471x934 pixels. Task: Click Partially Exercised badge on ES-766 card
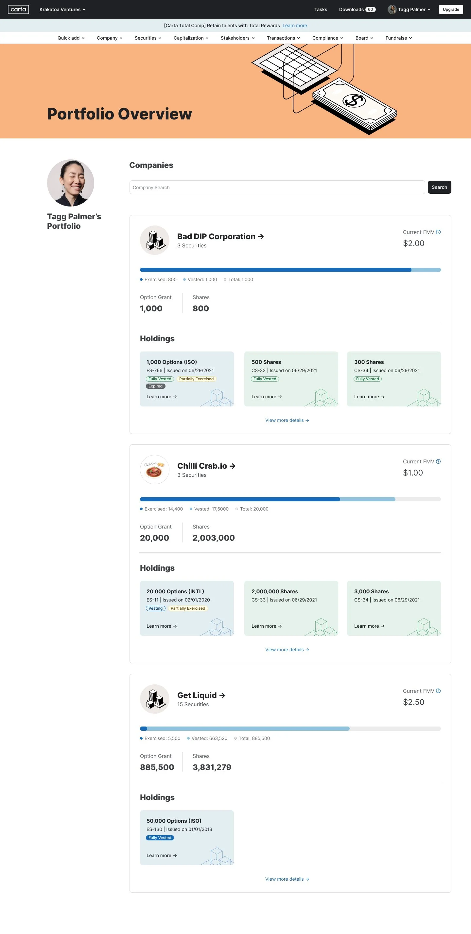(196, 379)
